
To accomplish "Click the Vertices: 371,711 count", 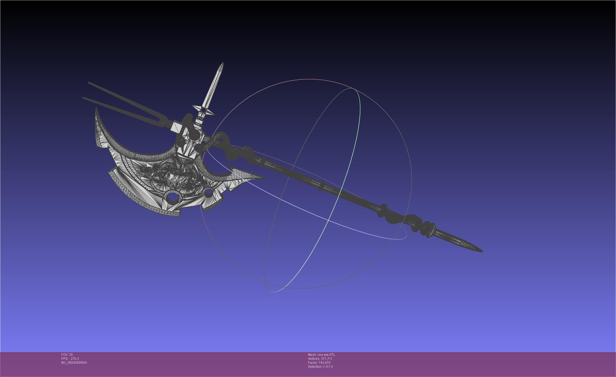I will coord(320,358).
